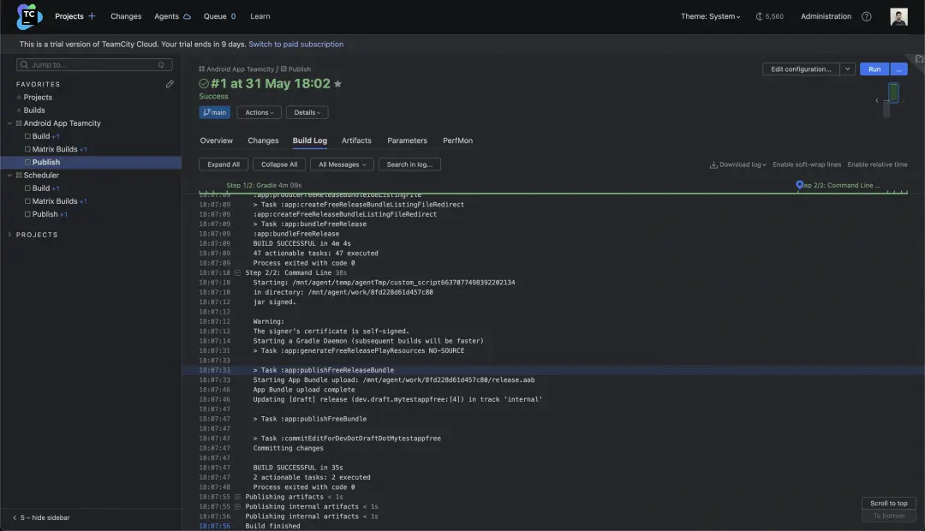925x531 pixels.
Task: Open Administration link
Action: pyautogui.click(x=826, y=16)
